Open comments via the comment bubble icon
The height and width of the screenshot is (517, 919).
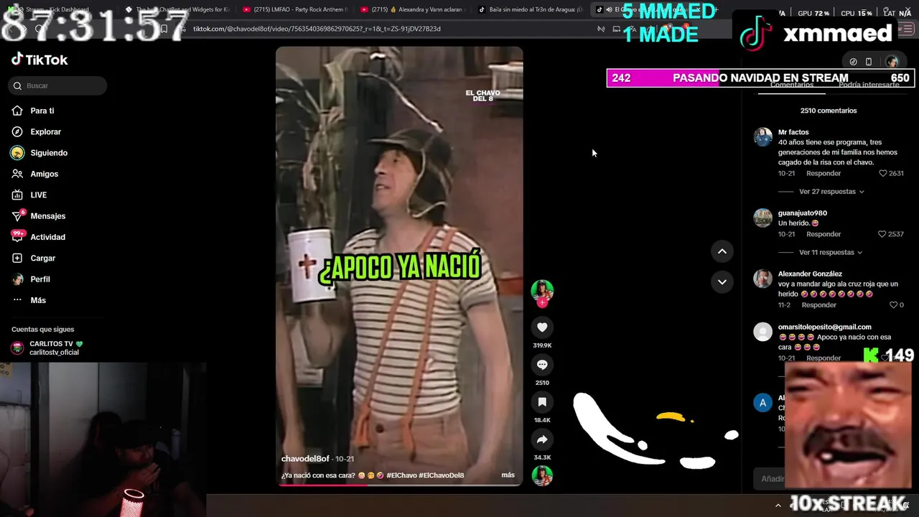542,365
